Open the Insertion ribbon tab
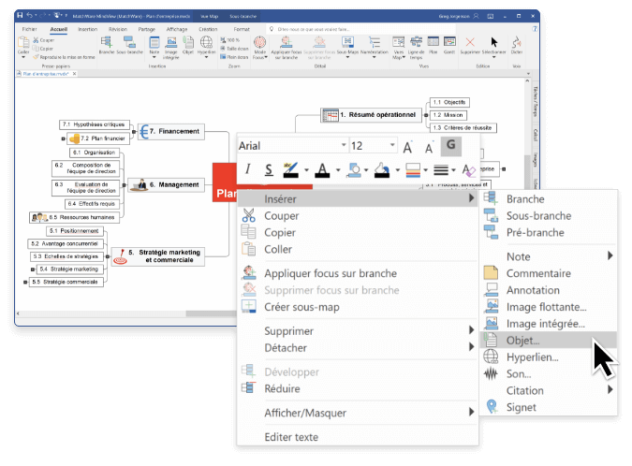Image resolution: width=632 pixels, height=466 pixels. (x=87, y=29)
